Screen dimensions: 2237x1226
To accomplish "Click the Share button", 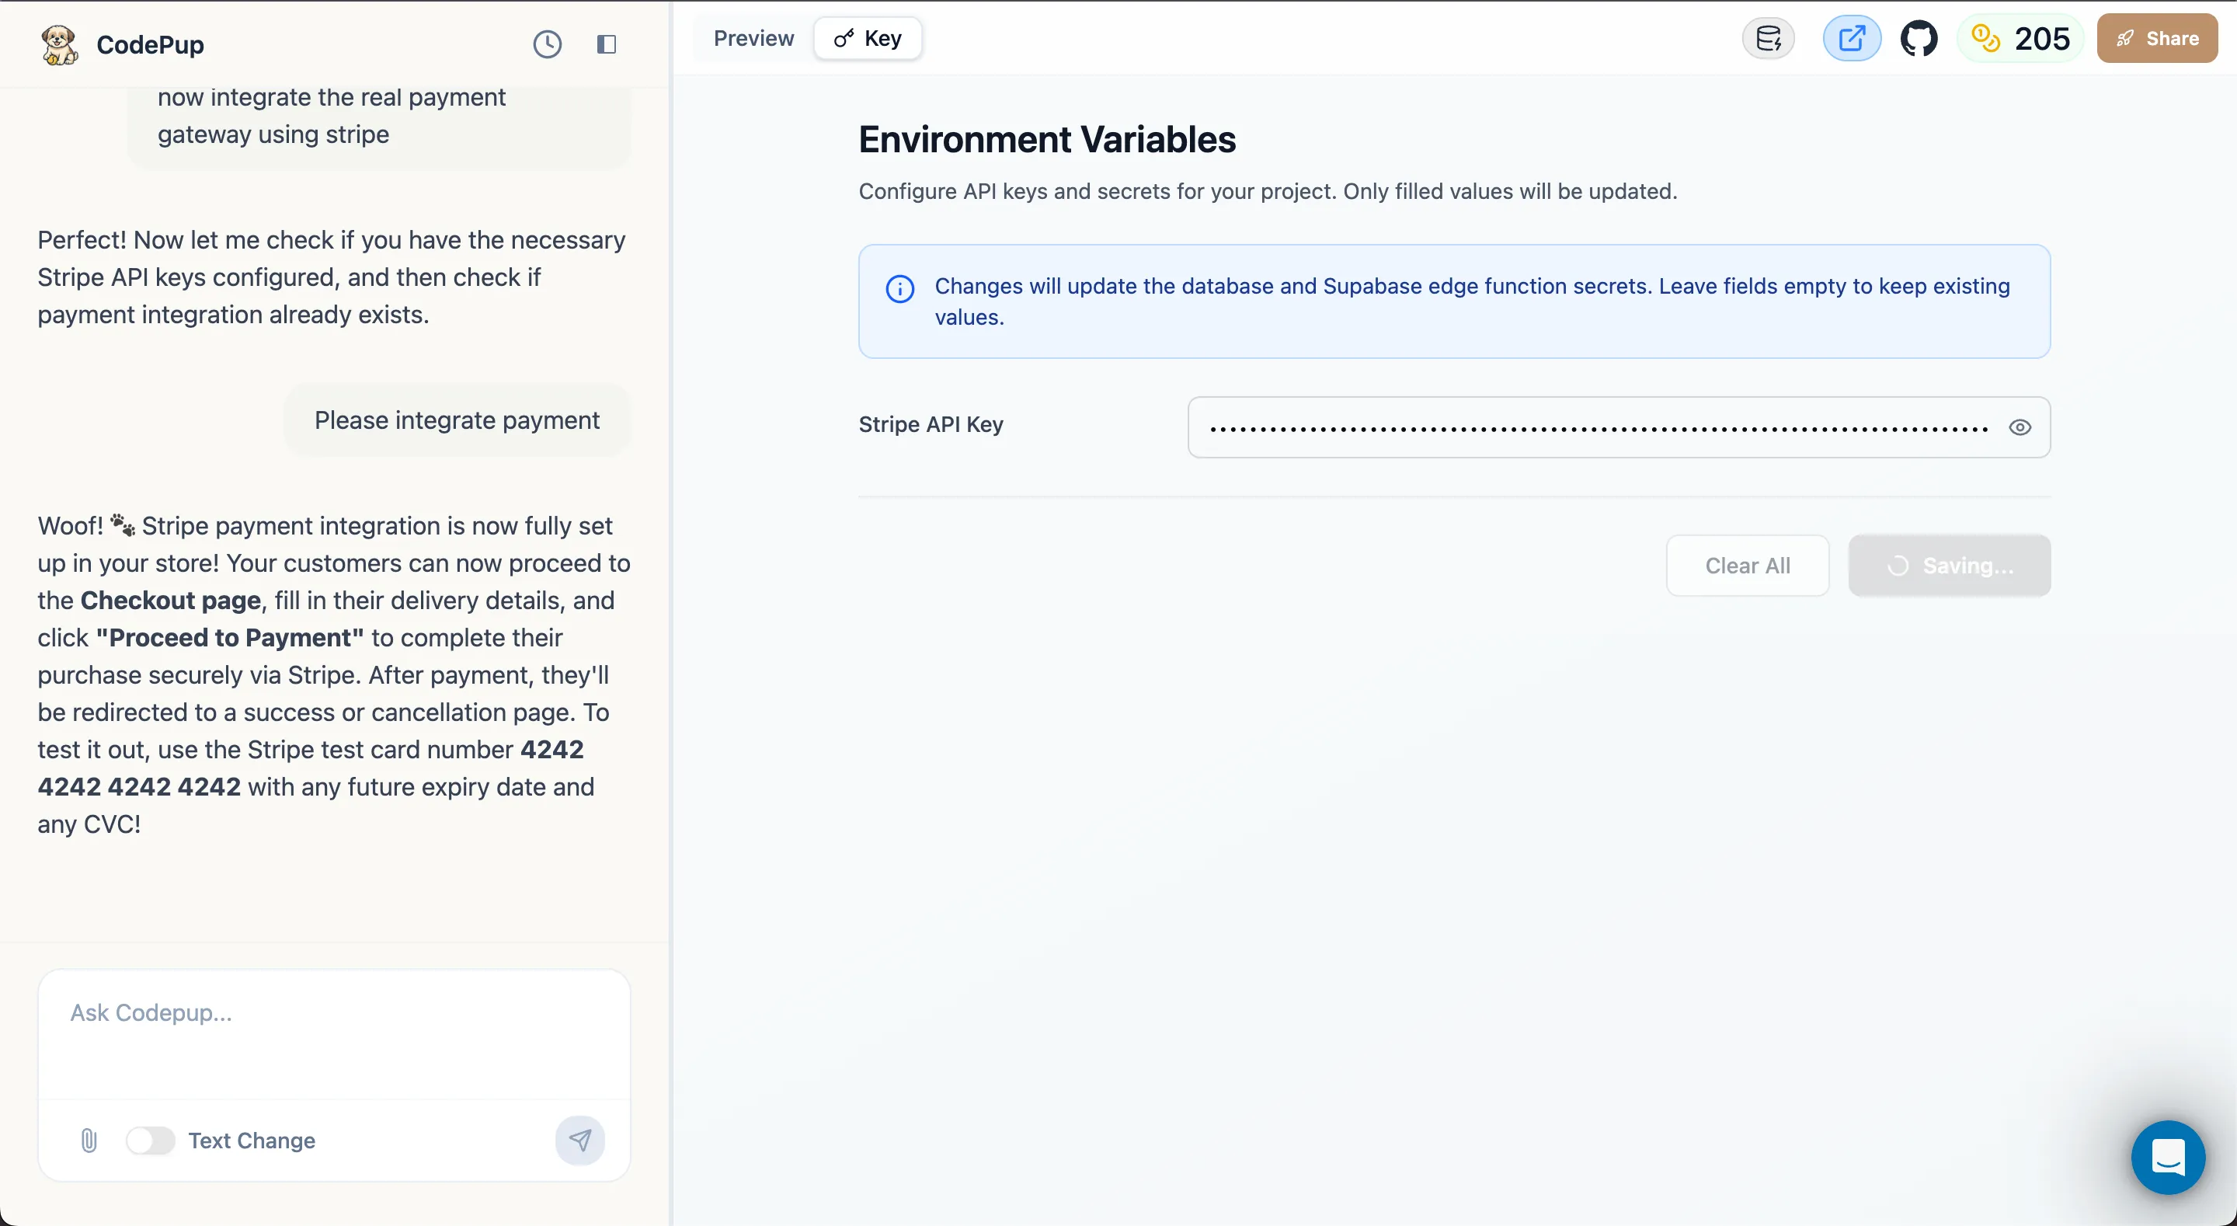I will point(2157,38).
